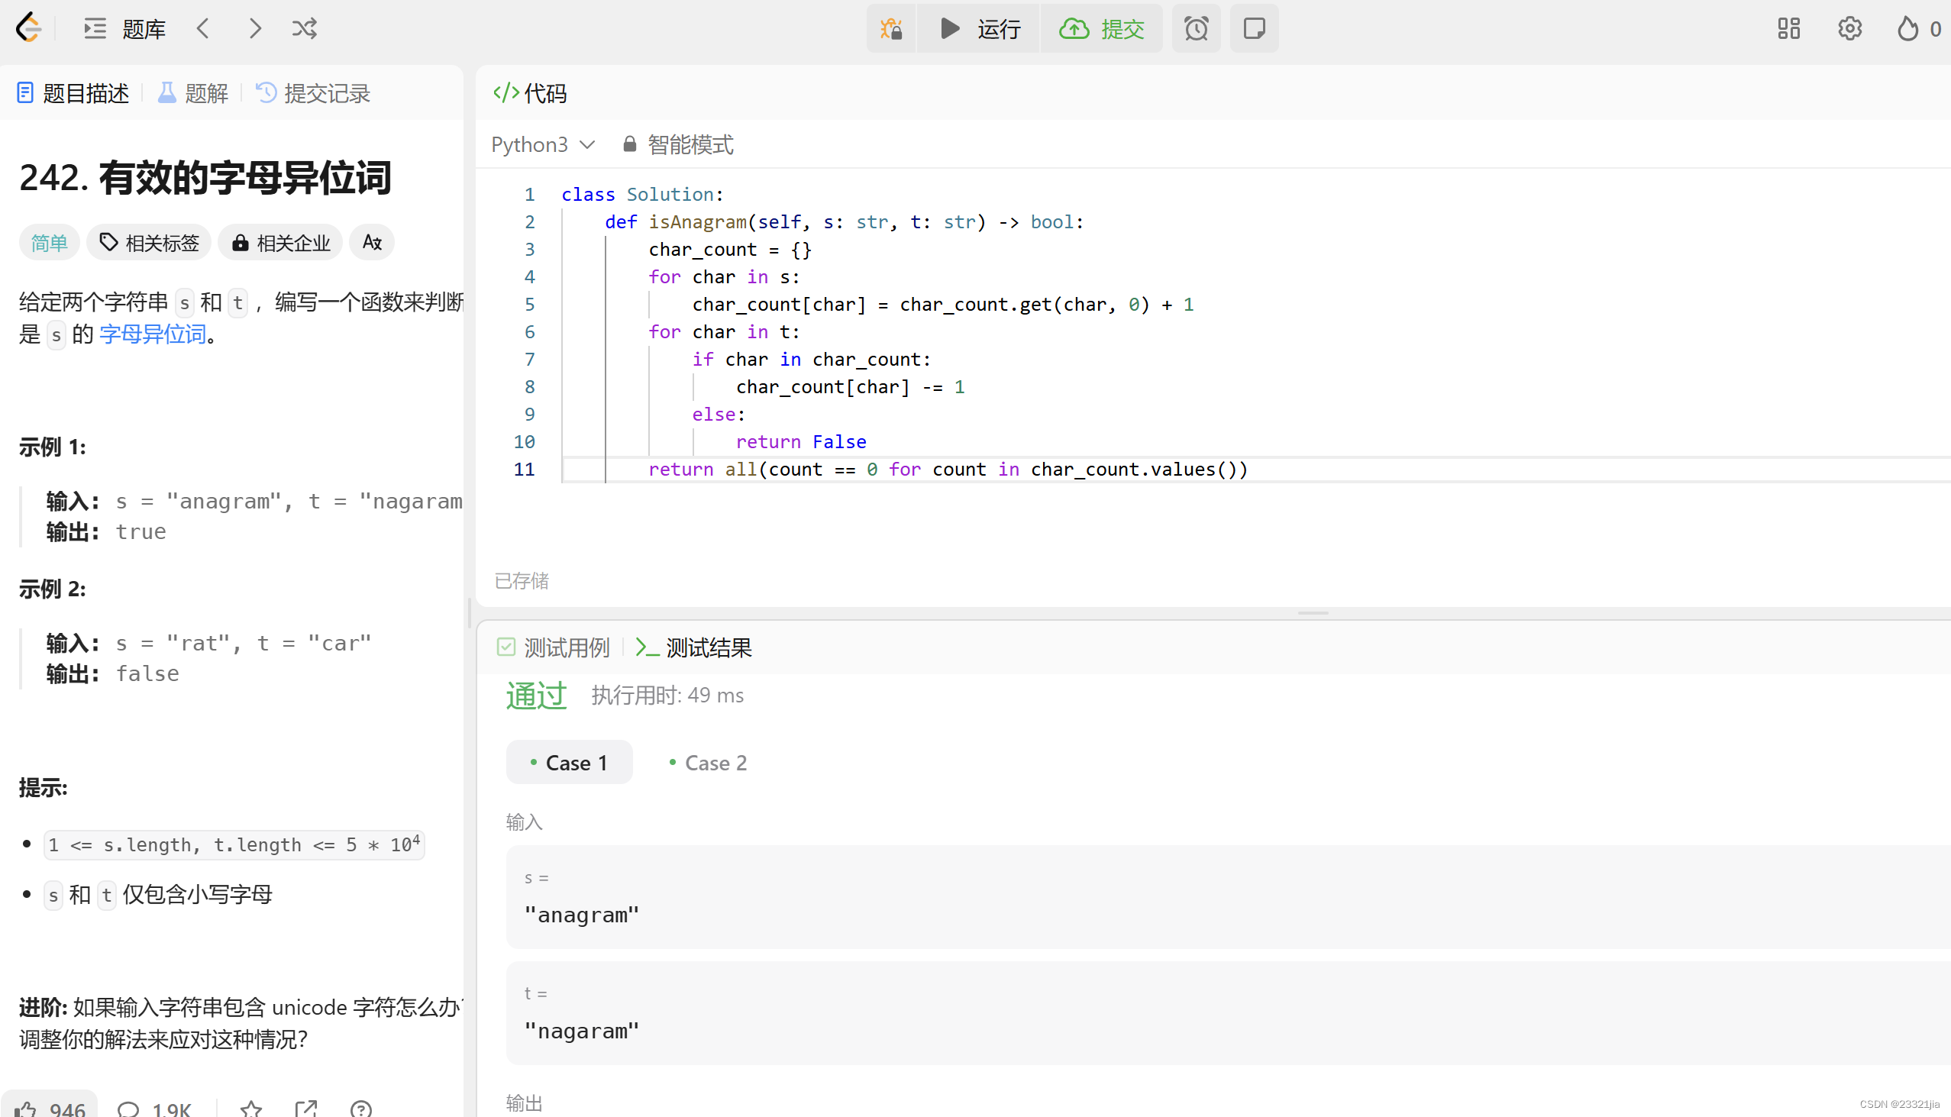Screen dimensions: 1951x1117
Task: Open the layout grid icon
Action: pos(1788,28)
